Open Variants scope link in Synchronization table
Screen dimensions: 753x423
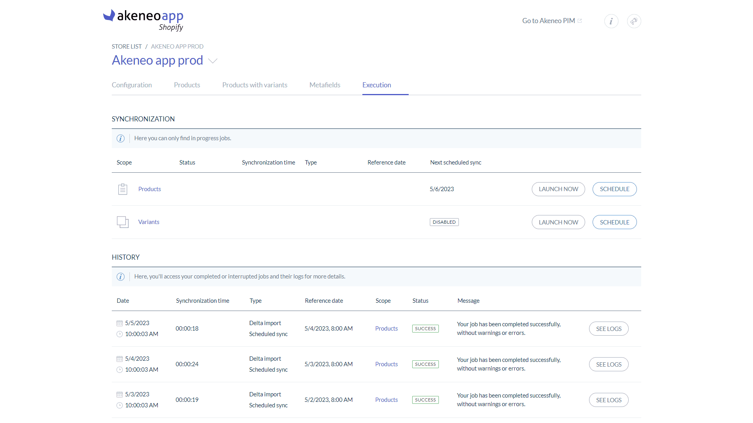pos(149,222)
